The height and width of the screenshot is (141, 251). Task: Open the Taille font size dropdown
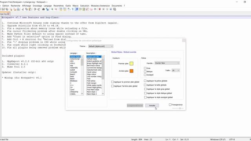pos(176,70)
